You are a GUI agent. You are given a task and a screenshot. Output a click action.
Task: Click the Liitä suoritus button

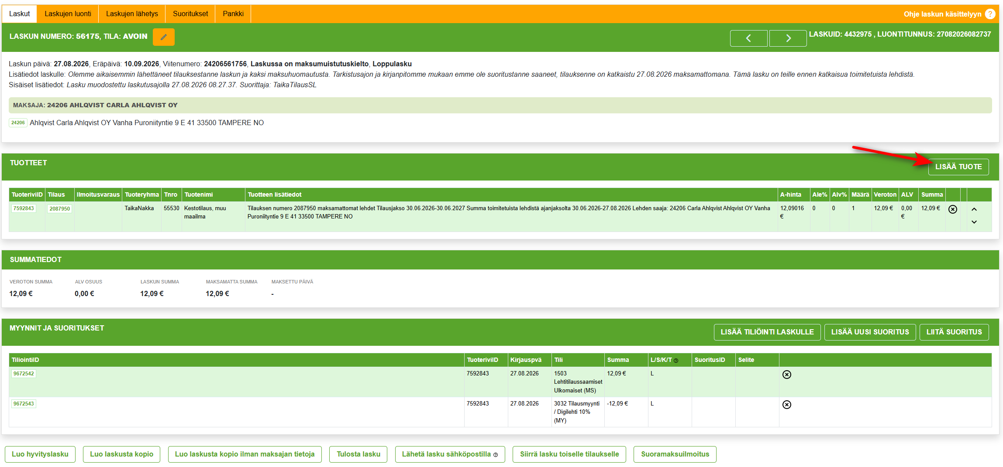coord(954,332)
